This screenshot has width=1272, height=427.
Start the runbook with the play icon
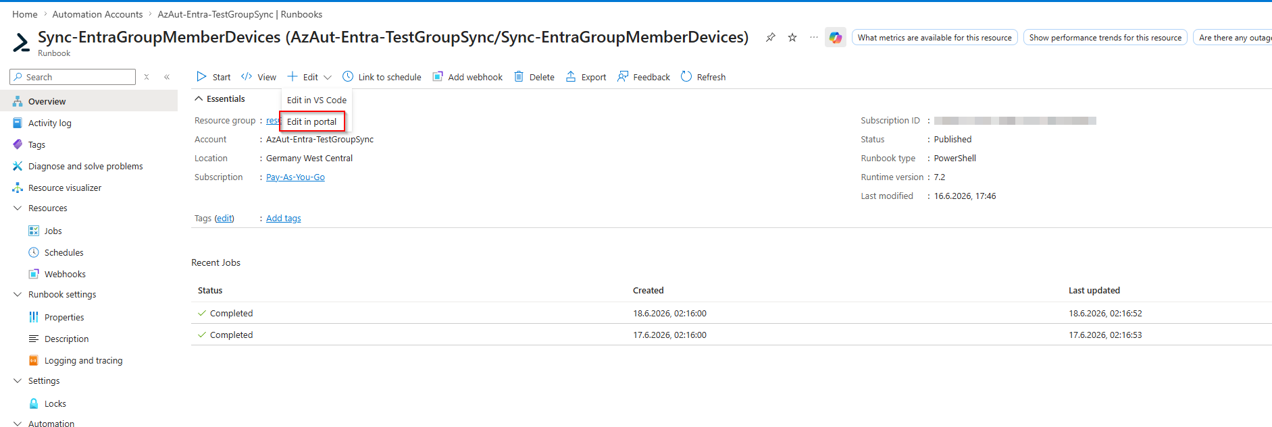point(201,77)
